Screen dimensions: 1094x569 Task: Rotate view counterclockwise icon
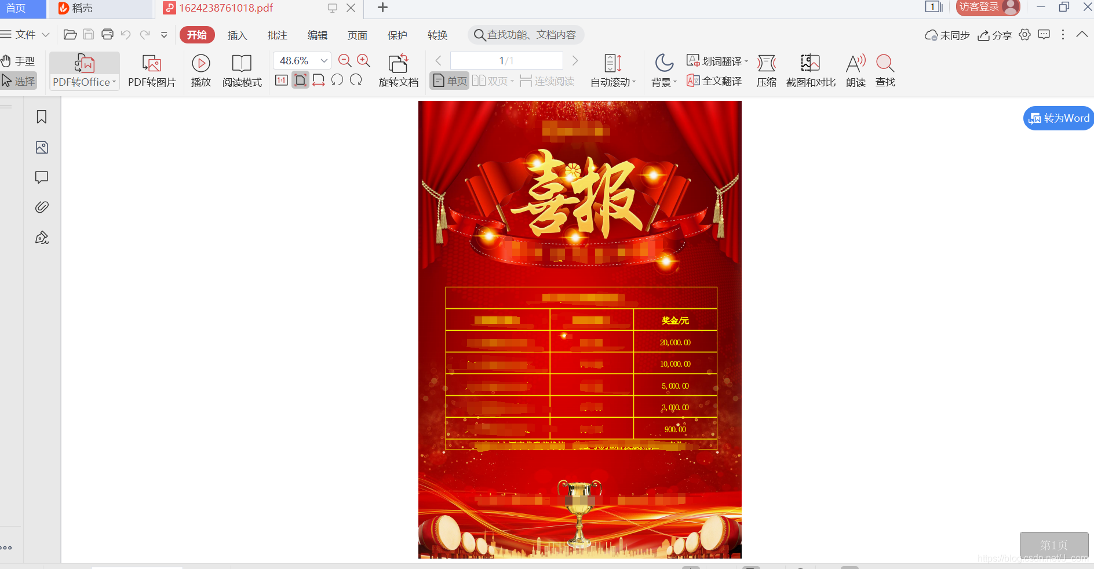click(337, 80)
